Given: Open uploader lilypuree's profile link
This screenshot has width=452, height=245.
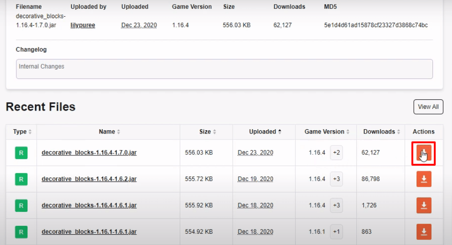Looking at the screenshot, I should pos(83,25).
